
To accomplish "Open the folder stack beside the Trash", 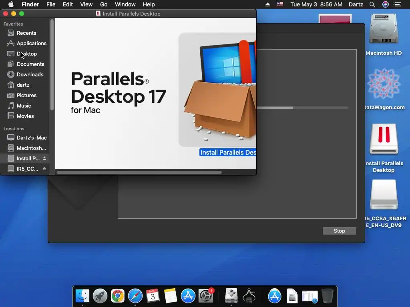I will [310, 296].
